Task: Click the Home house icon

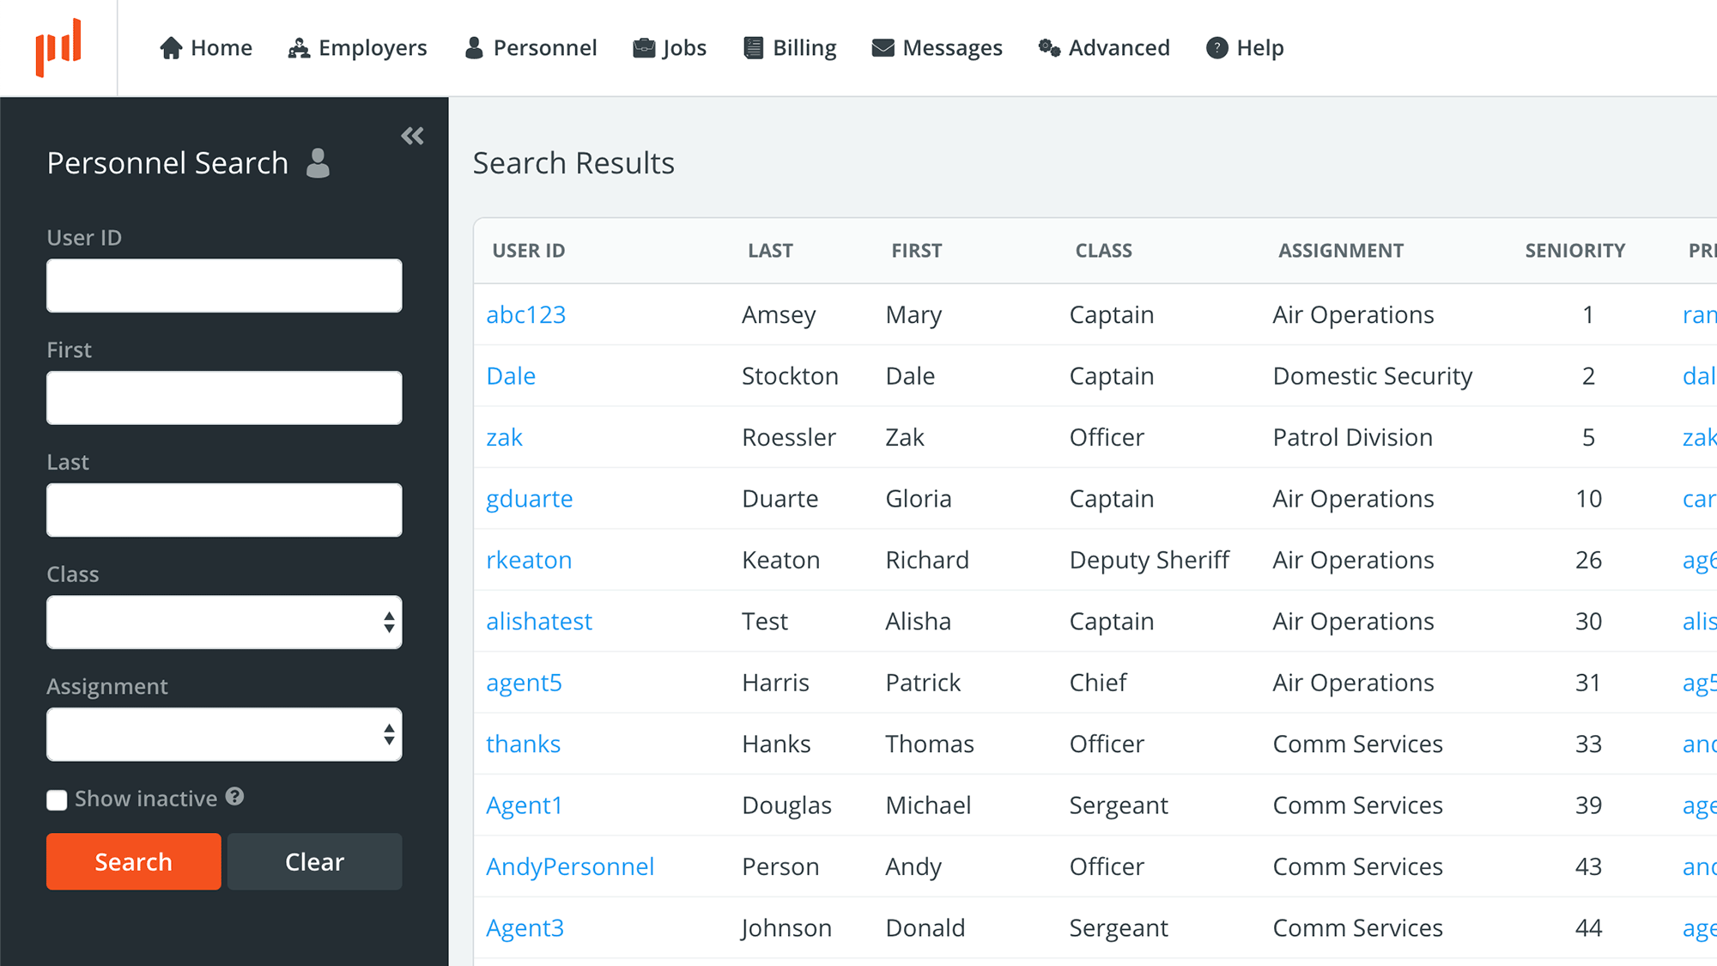Action: pos(171,48)
